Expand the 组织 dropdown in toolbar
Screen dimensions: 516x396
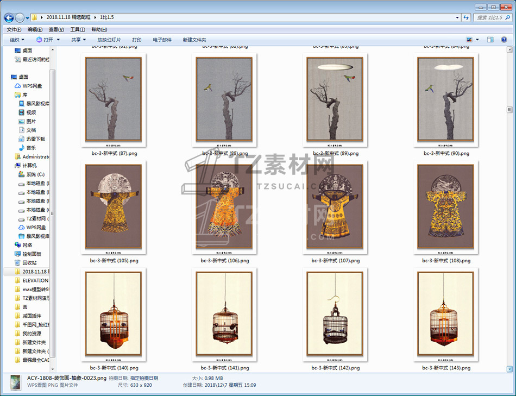pyautogui.click(x=17, y=40)
